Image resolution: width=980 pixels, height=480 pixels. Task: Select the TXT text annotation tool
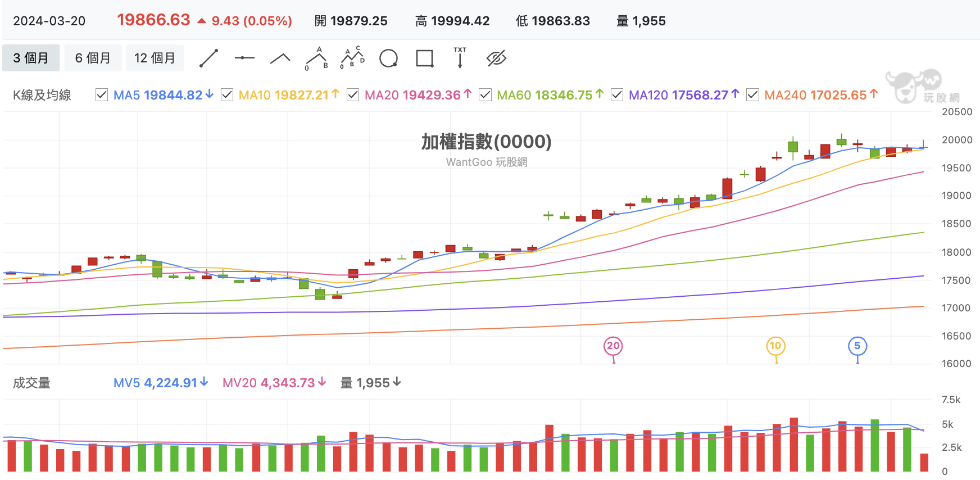click(x=460, y=58)
